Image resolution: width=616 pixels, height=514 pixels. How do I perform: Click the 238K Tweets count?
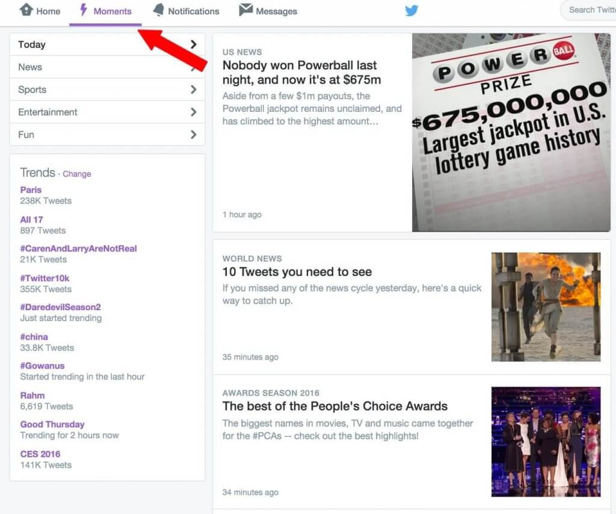point(46,201)
